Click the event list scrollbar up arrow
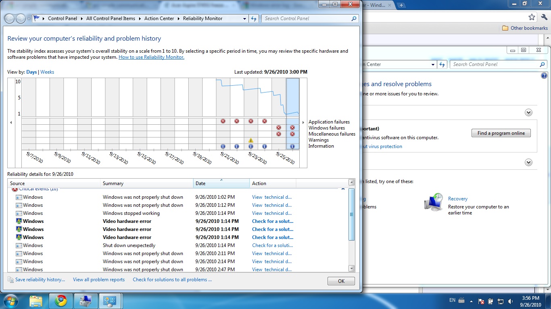Screen dimensions: 551x309 [351, 182]
